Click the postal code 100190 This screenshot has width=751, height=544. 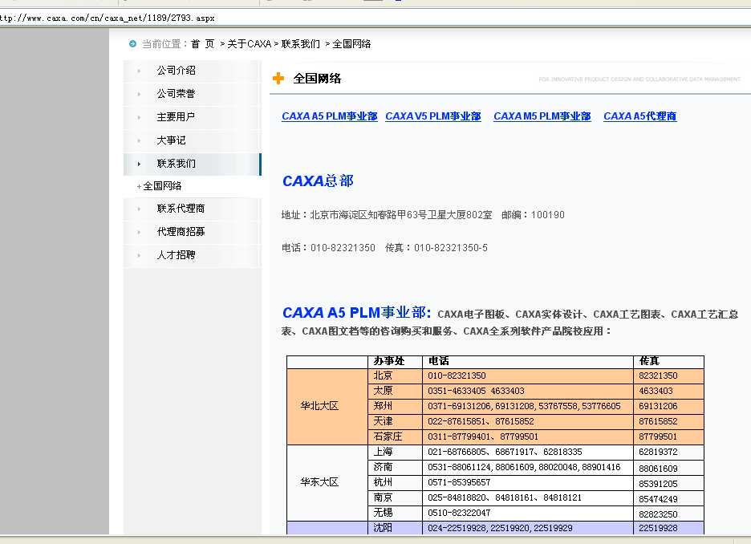click(x=548, y=215)
